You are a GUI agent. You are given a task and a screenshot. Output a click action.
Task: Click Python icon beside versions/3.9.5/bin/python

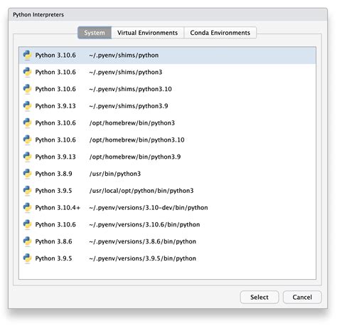[x=27, y=258]
